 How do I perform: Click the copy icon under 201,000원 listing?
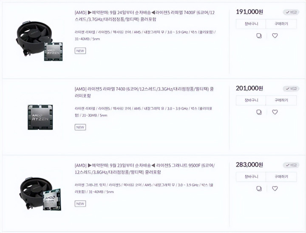259,112
